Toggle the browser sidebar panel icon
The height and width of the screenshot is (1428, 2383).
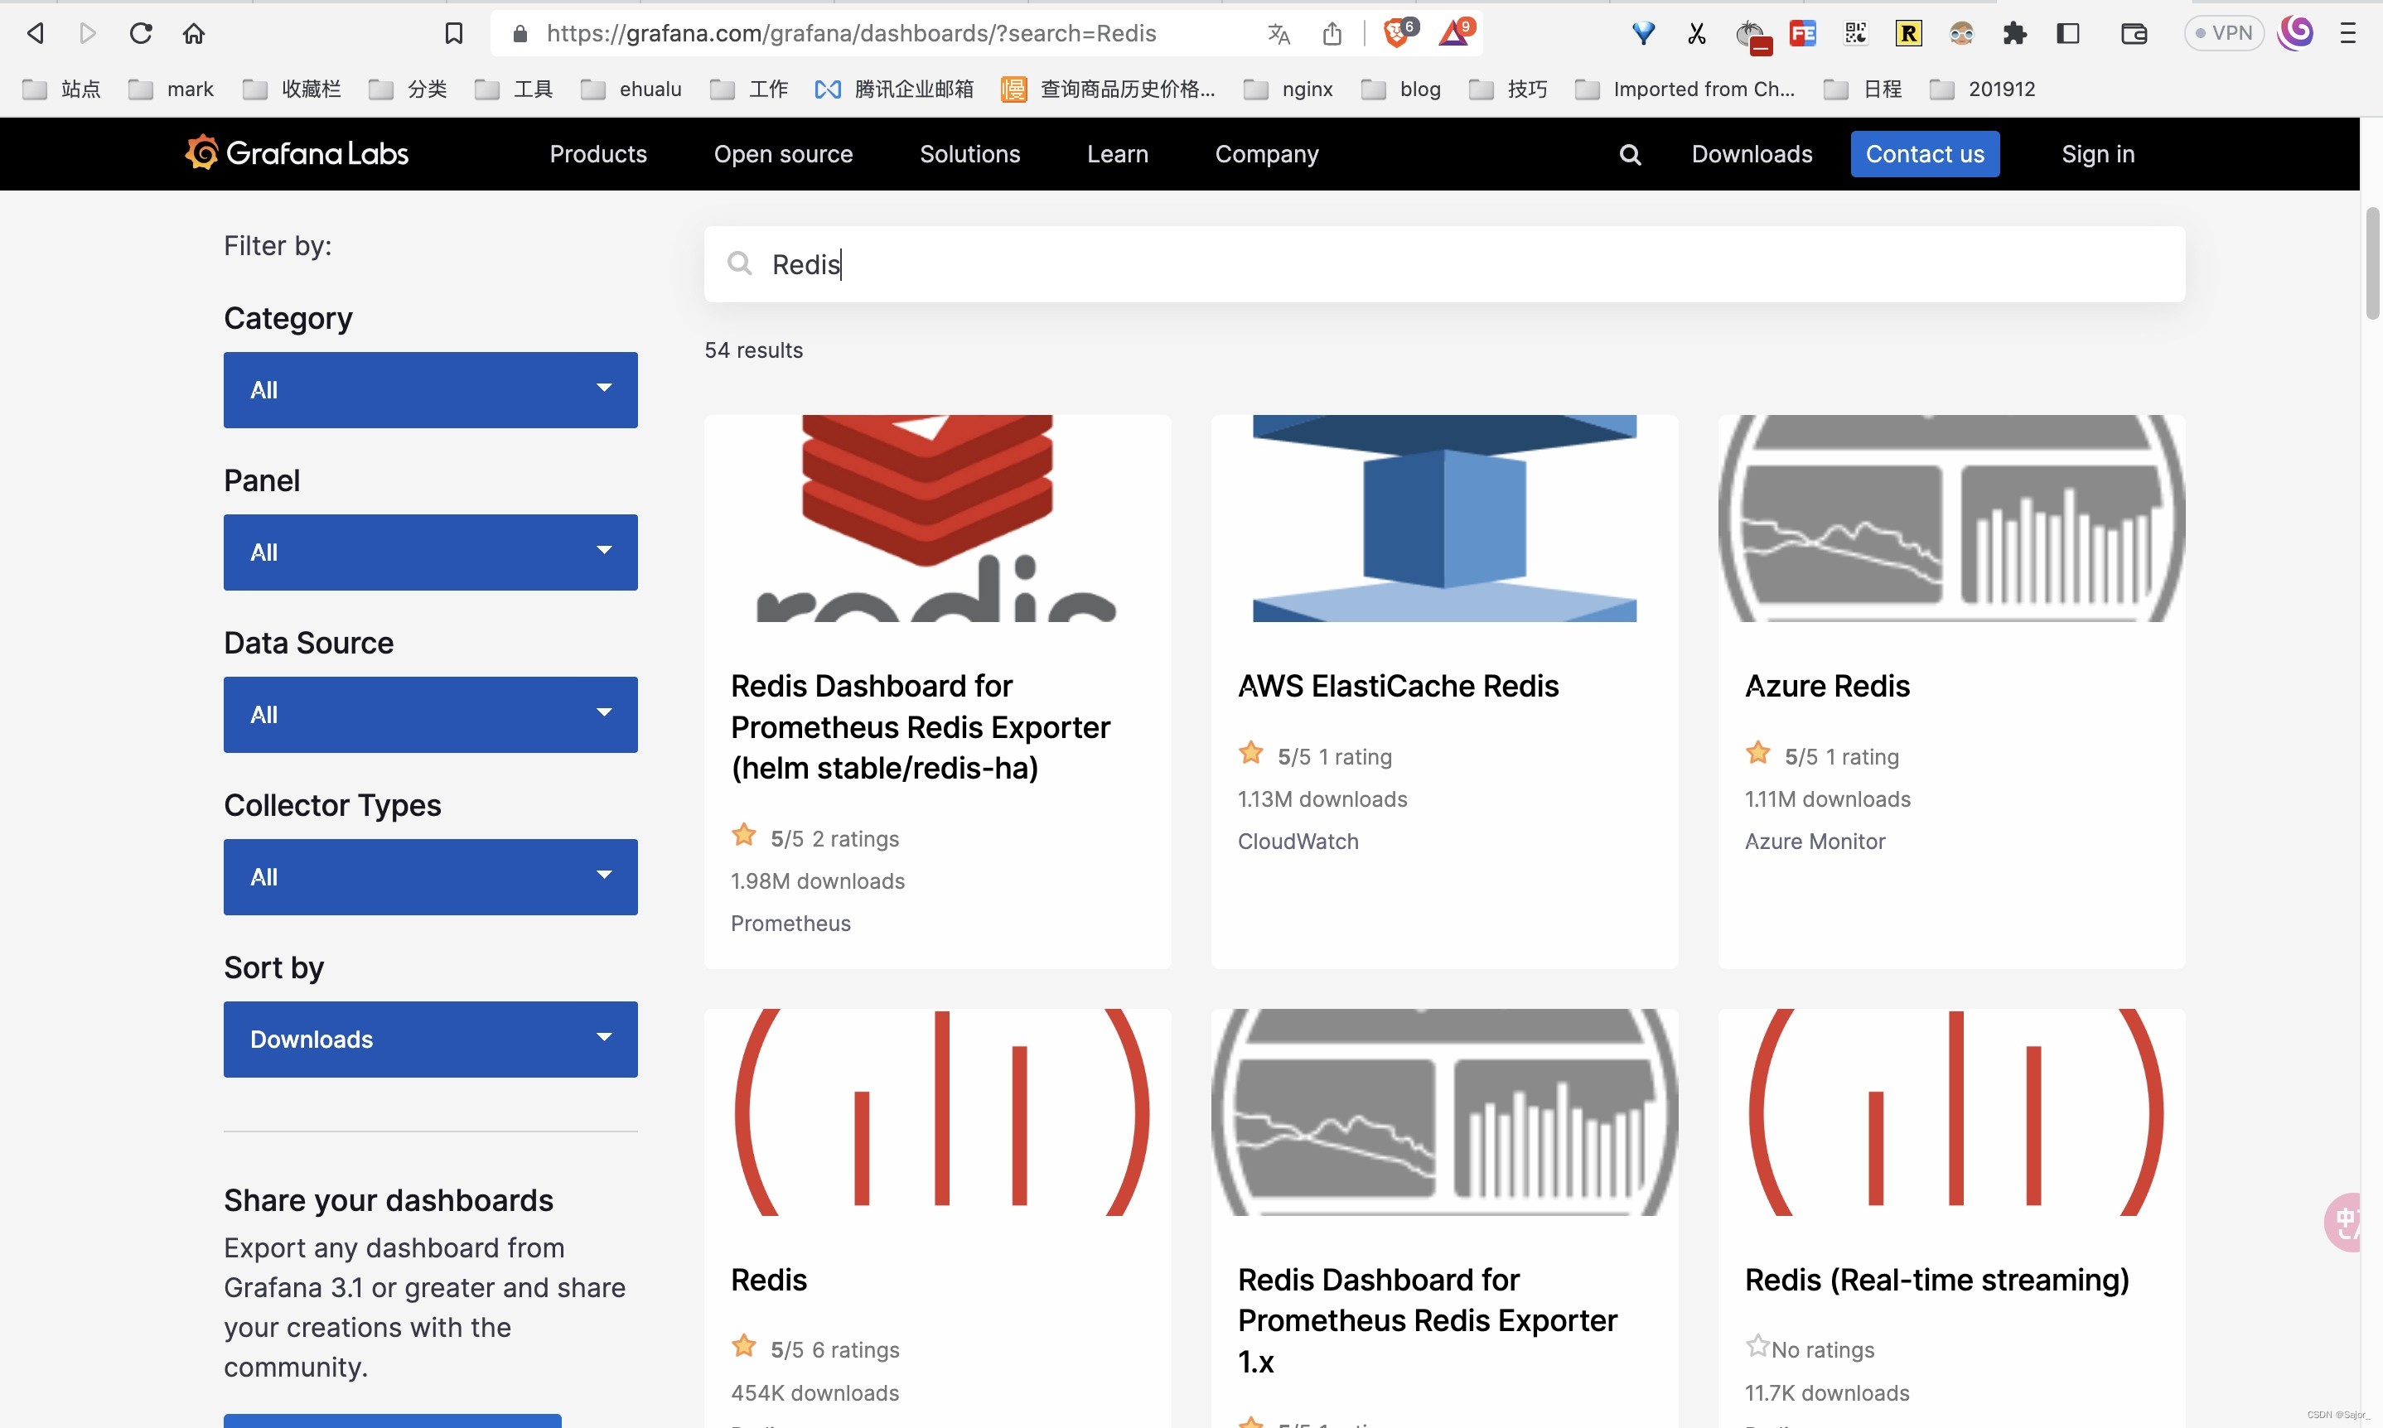2067,34
